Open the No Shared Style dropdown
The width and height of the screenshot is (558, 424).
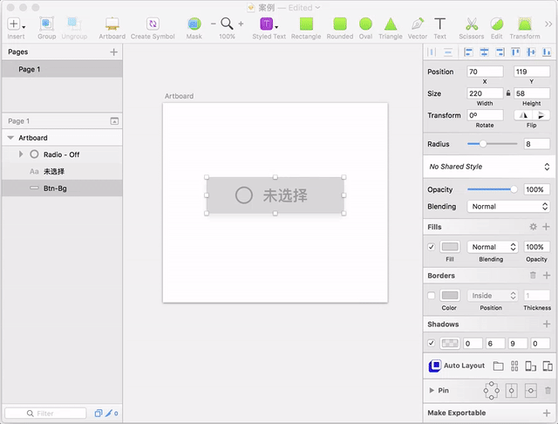(x=489, y=167)
